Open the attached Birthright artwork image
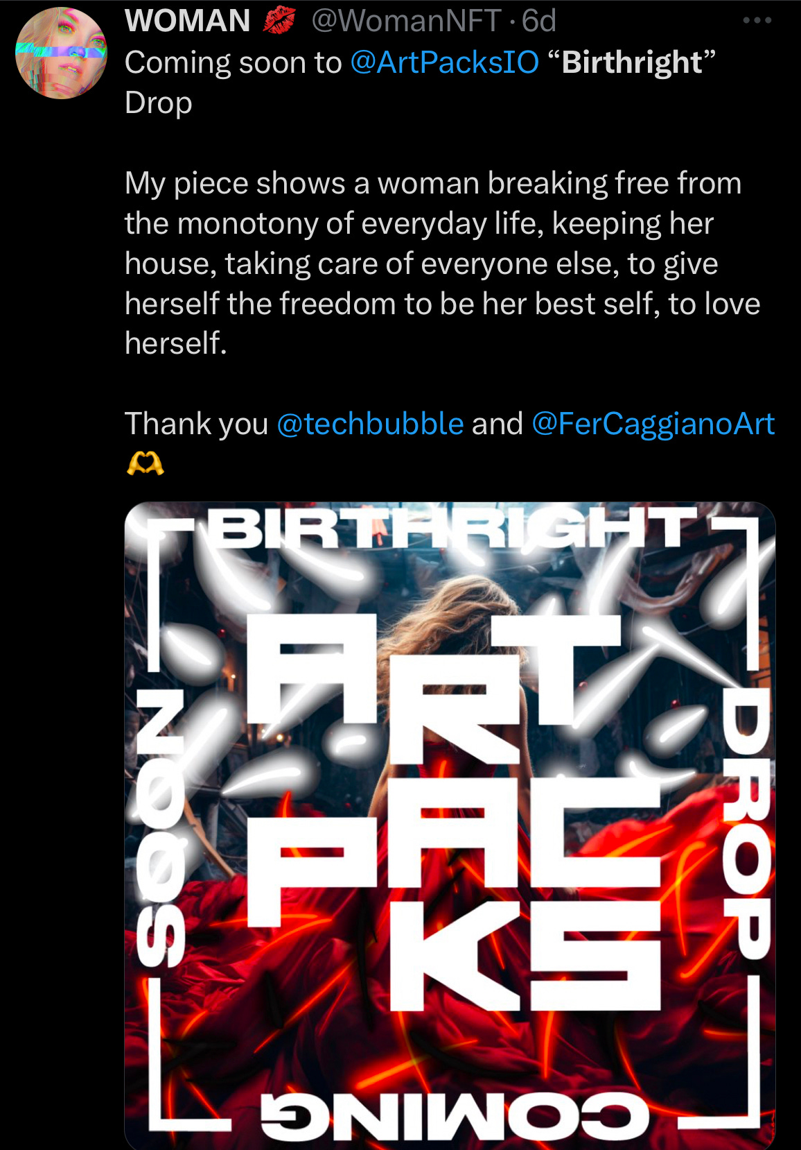801x1150 pixels. pos(450,825)
